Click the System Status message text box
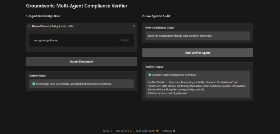 (82, 84)
